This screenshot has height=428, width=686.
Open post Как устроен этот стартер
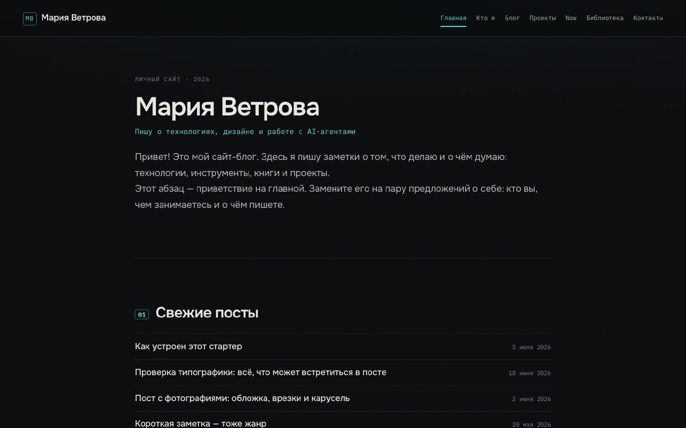pos(189,346)
